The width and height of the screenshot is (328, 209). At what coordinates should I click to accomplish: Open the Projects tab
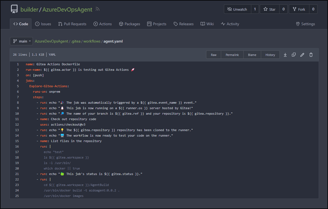[157, 24]
